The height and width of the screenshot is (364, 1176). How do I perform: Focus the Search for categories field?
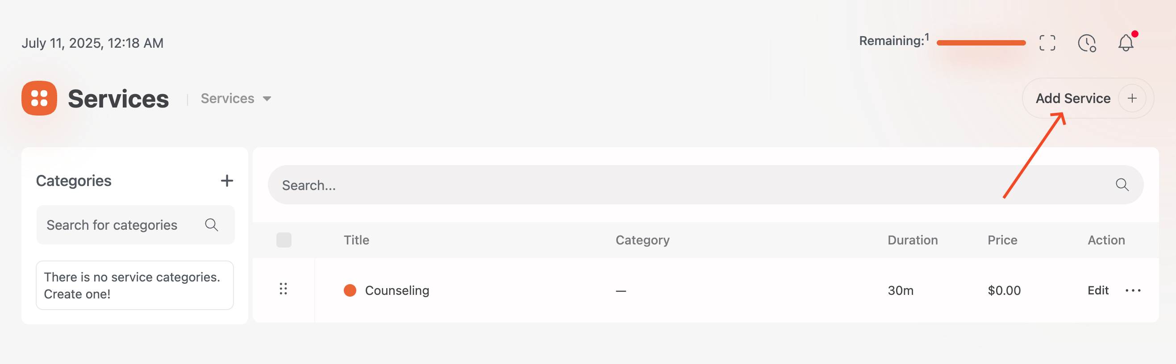135,224
